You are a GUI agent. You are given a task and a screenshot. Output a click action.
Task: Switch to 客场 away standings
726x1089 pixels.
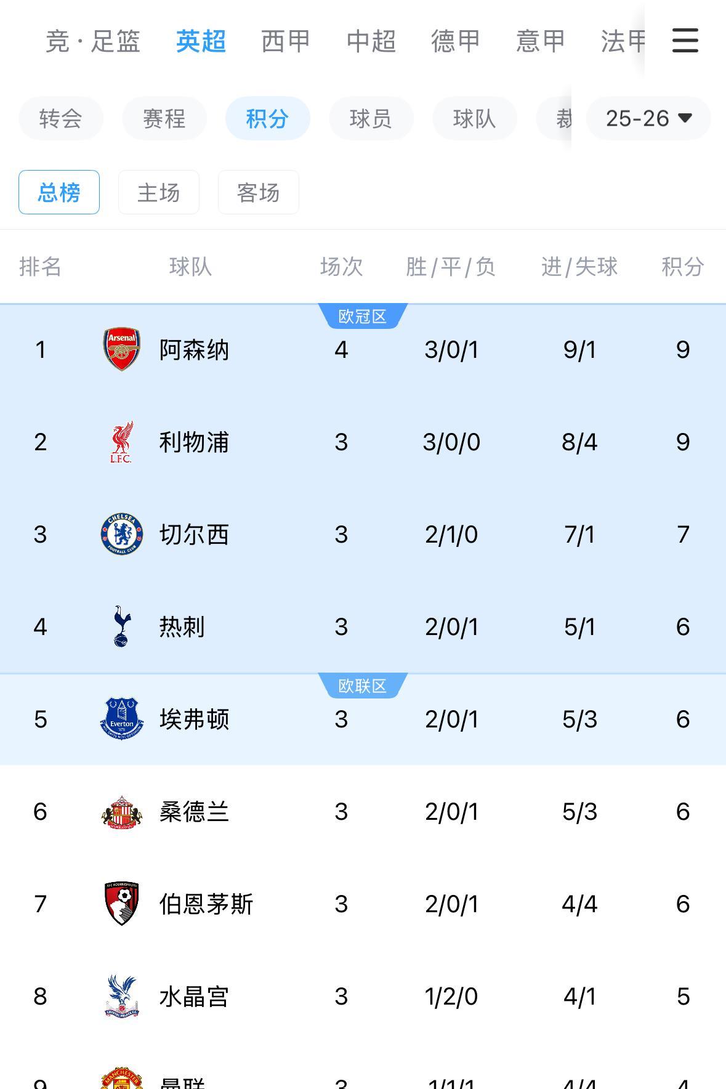coord(259,192)
